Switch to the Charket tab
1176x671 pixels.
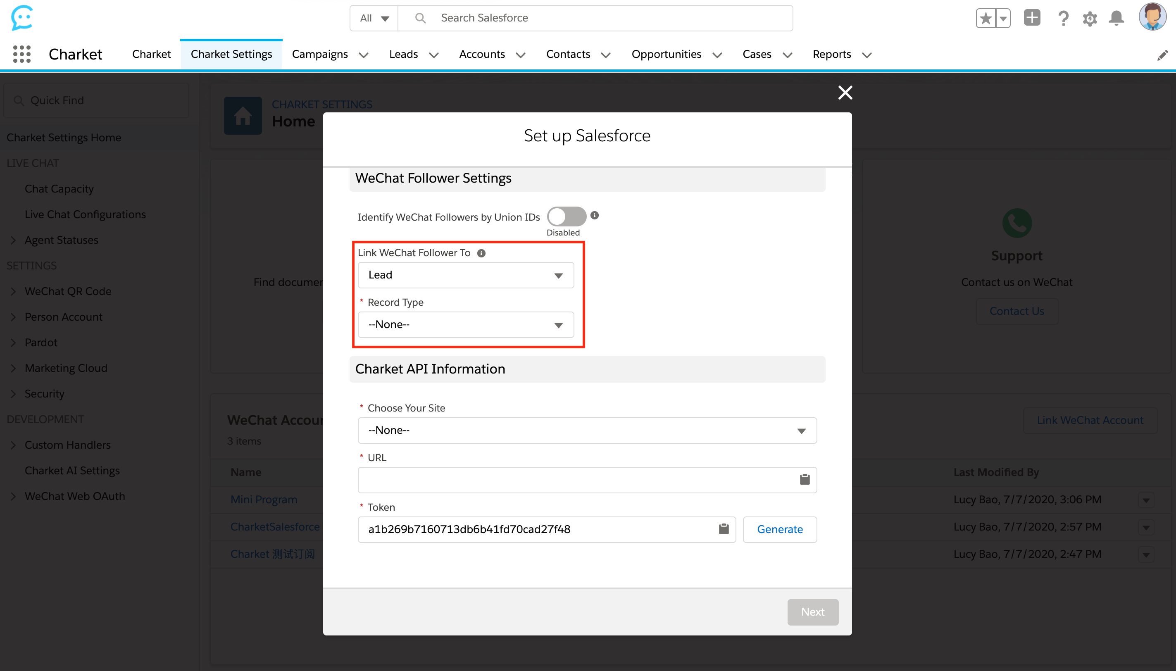[151, 54]
